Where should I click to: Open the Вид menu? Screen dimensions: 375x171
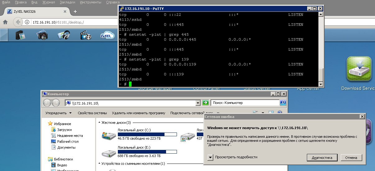(35, 2)
